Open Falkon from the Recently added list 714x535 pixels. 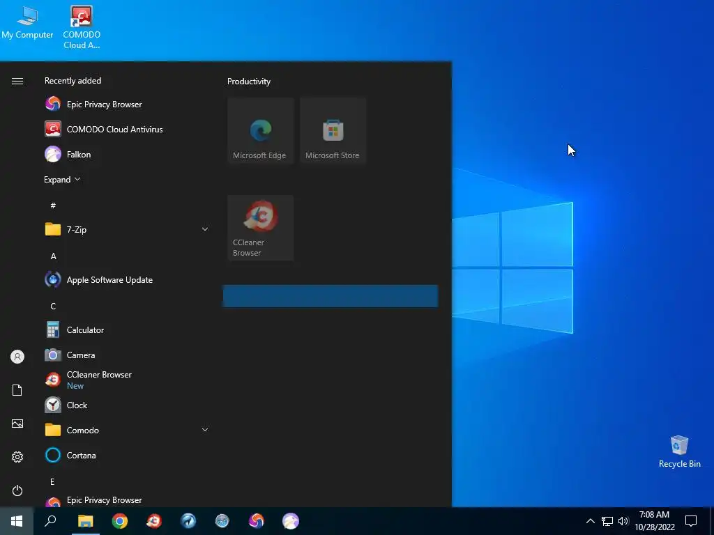127,154
